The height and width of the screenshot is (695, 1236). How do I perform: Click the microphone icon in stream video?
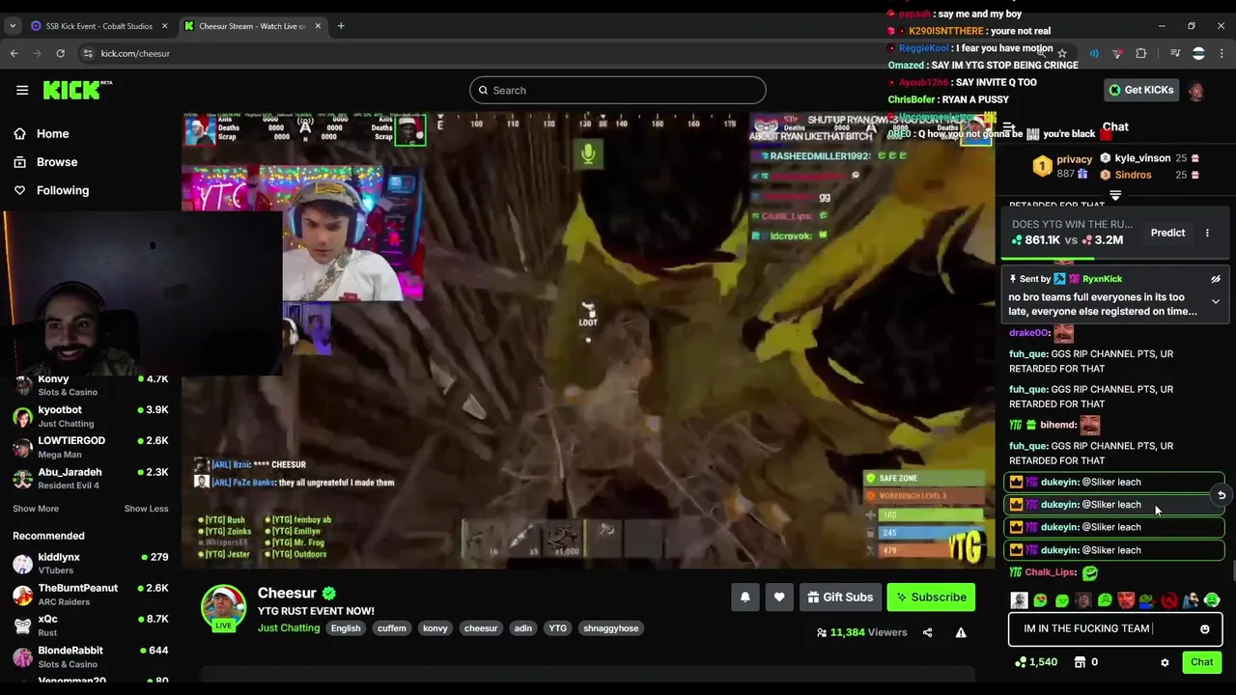click(588, 153)
